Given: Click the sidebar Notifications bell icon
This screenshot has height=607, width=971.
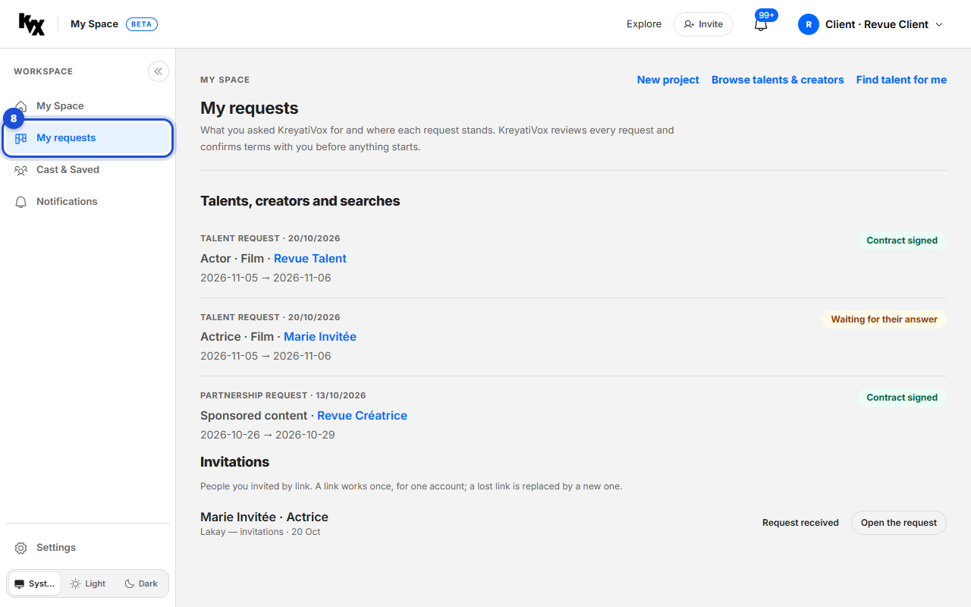Looking at the screenshot, I should [21, 202].
